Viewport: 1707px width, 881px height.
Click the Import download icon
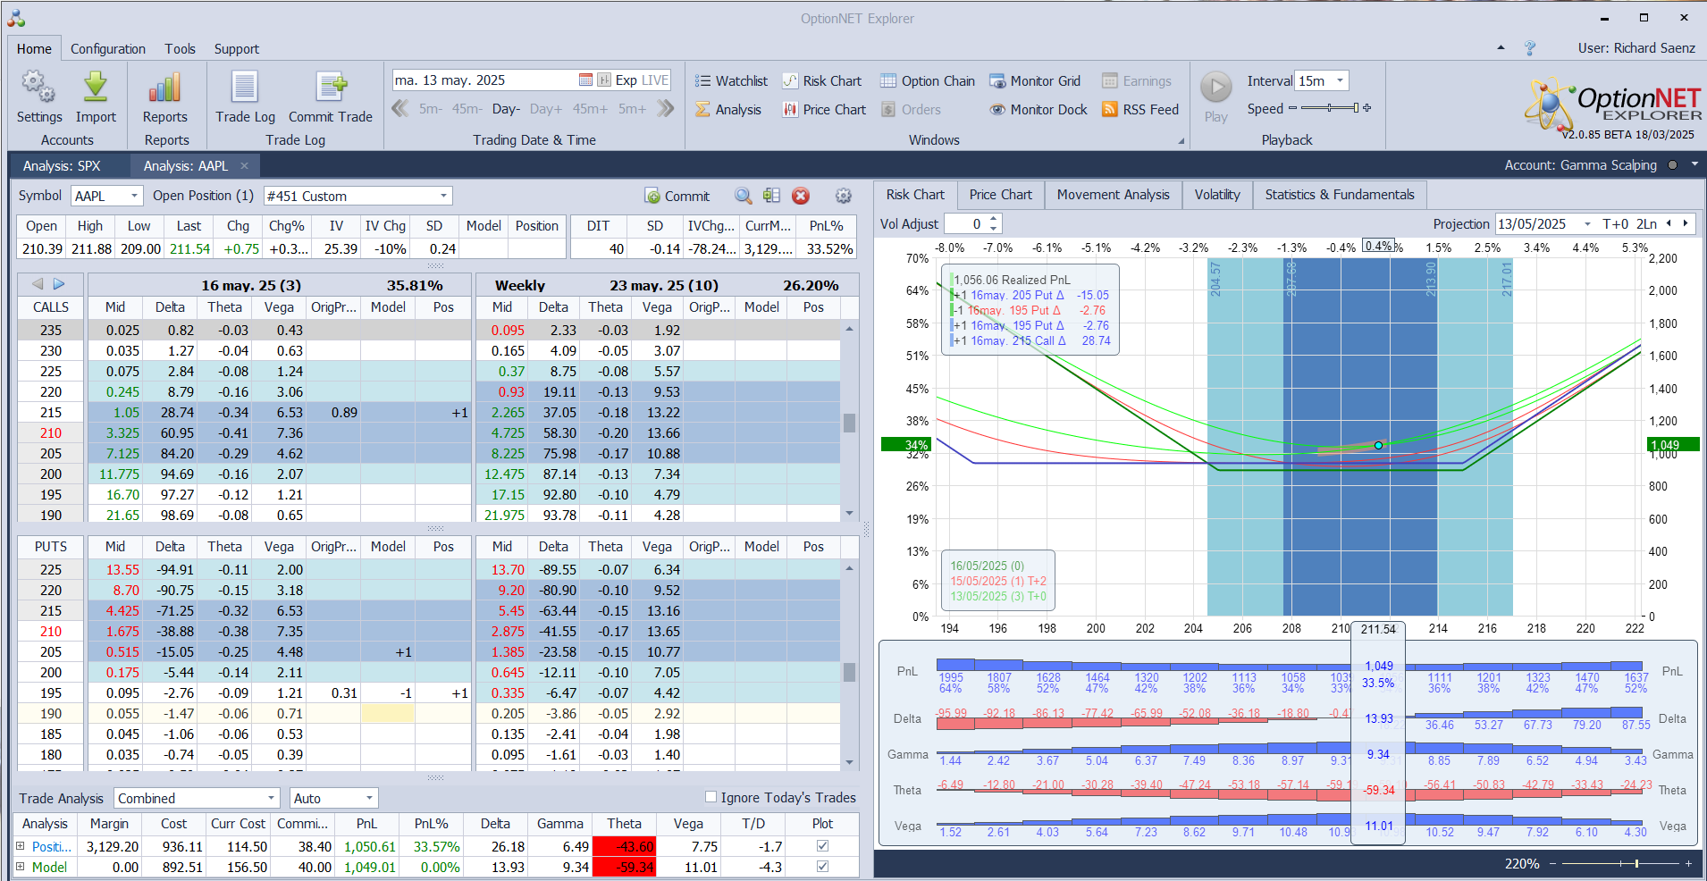tap(96, 88)
